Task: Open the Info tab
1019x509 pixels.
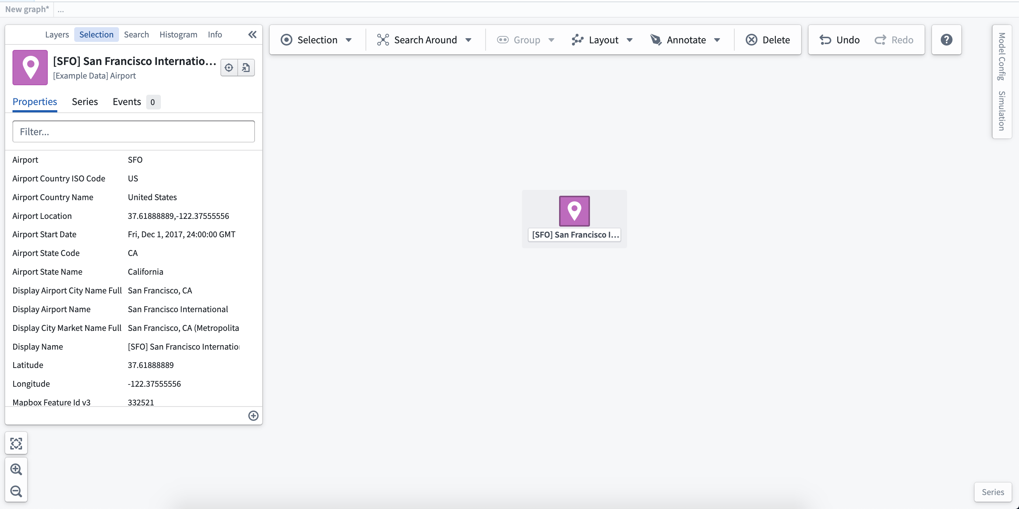Action: (x=215, y=35)
